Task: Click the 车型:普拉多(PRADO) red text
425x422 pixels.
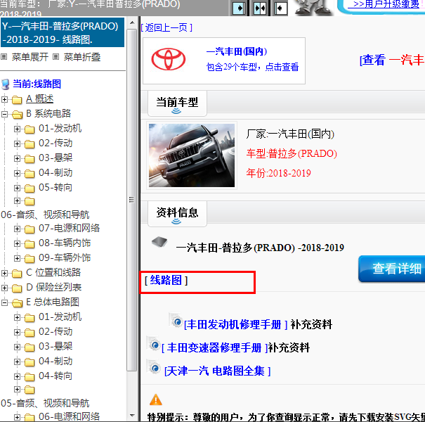Action: pyautogui.click(x=292, y=153)
